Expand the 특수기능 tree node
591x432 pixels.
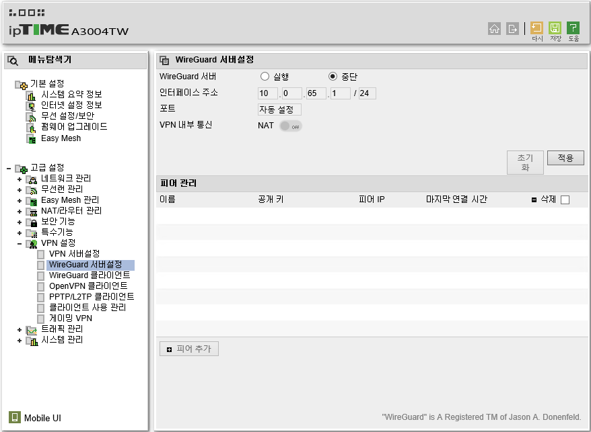pos(20,233)
